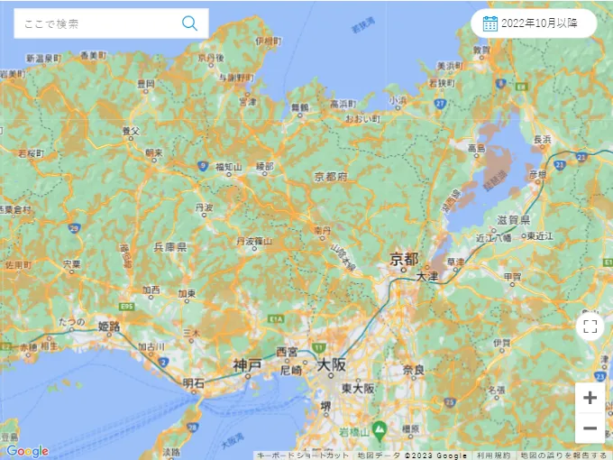Viewport: 613px width, 460px height.
Task: Click E95 expressway badge
Action: coord(127,307)
